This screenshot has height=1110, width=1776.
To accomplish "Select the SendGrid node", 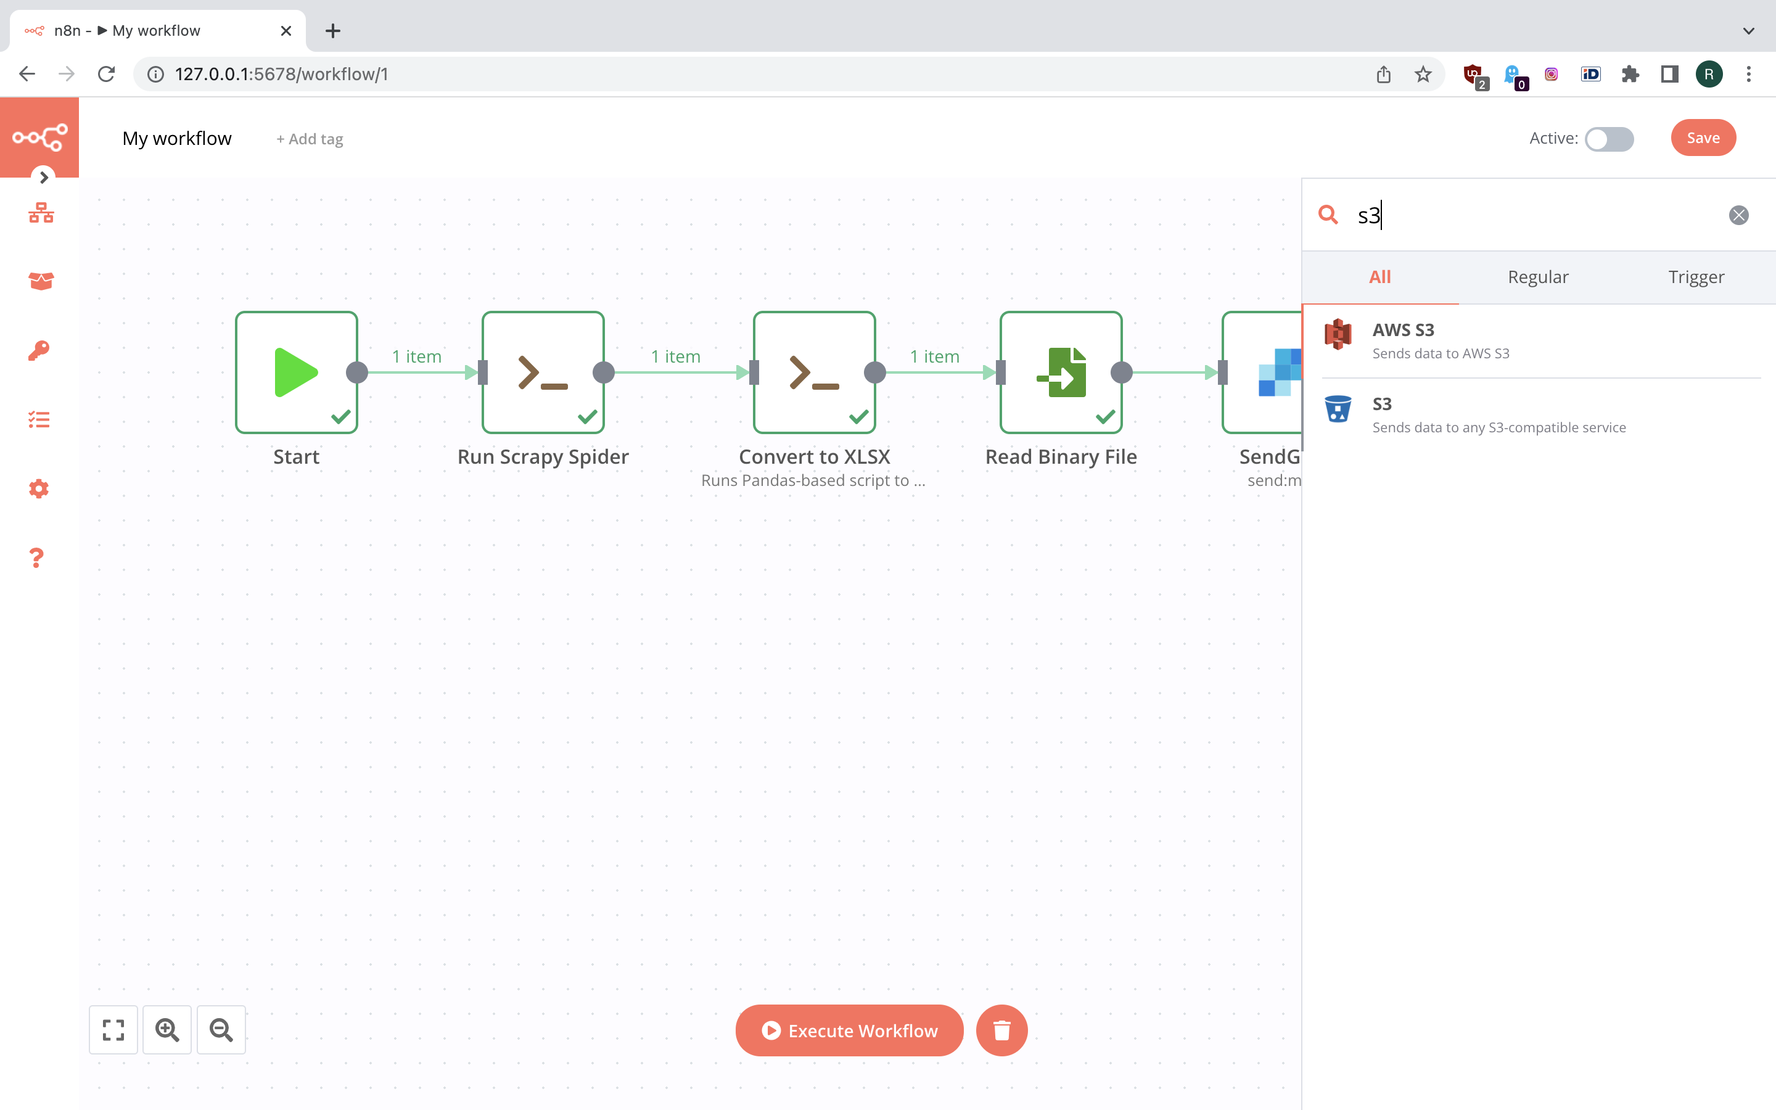I will (x=1262, y=372).
